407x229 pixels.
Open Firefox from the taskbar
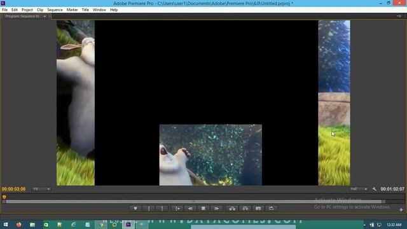(18, 225)
